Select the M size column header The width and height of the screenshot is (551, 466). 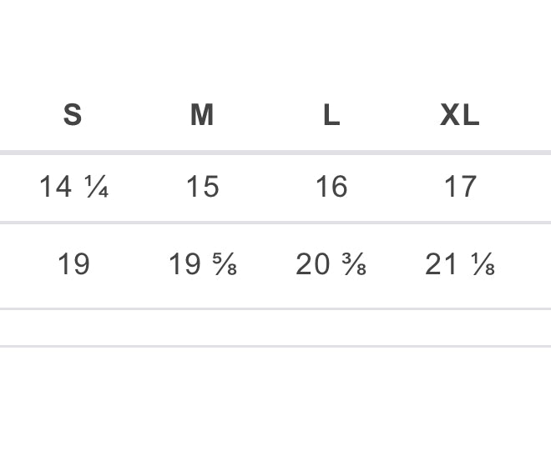[202, 115]
